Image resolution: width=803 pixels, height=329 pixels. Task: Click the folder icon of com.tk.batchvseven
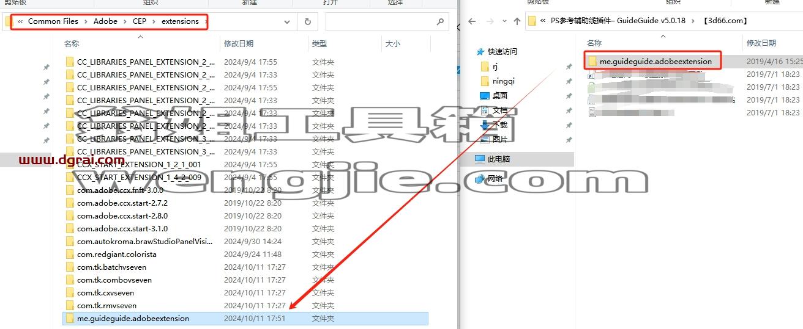[x=70, y=267]
